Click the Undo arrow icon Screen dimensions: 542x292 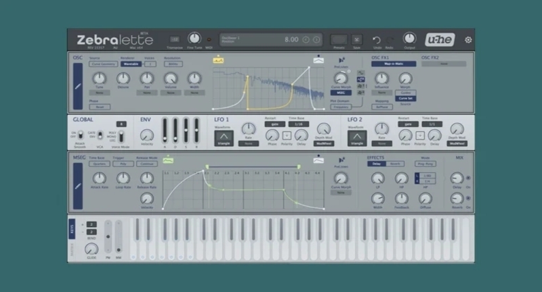click(x=377, y=40)
